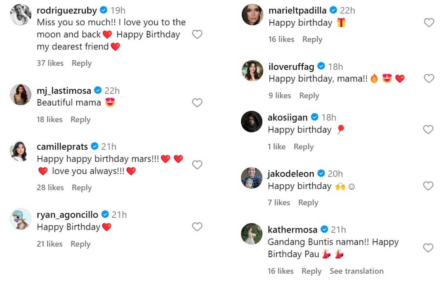
Task: Tap the heart on mj_lastimosa's comment
Action: (x=197, y=103)
